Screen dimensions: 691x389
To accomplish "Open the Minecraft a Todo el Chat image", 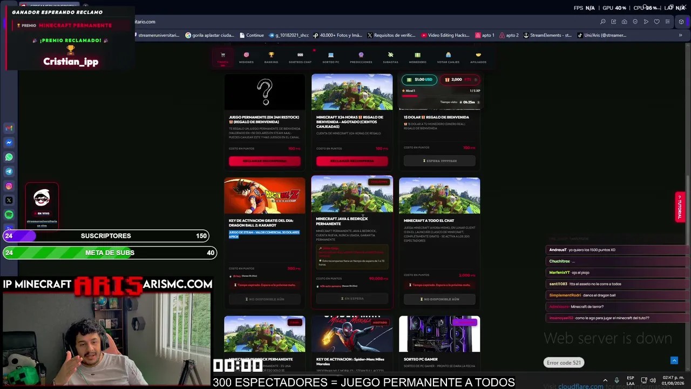I will [439, 196].
